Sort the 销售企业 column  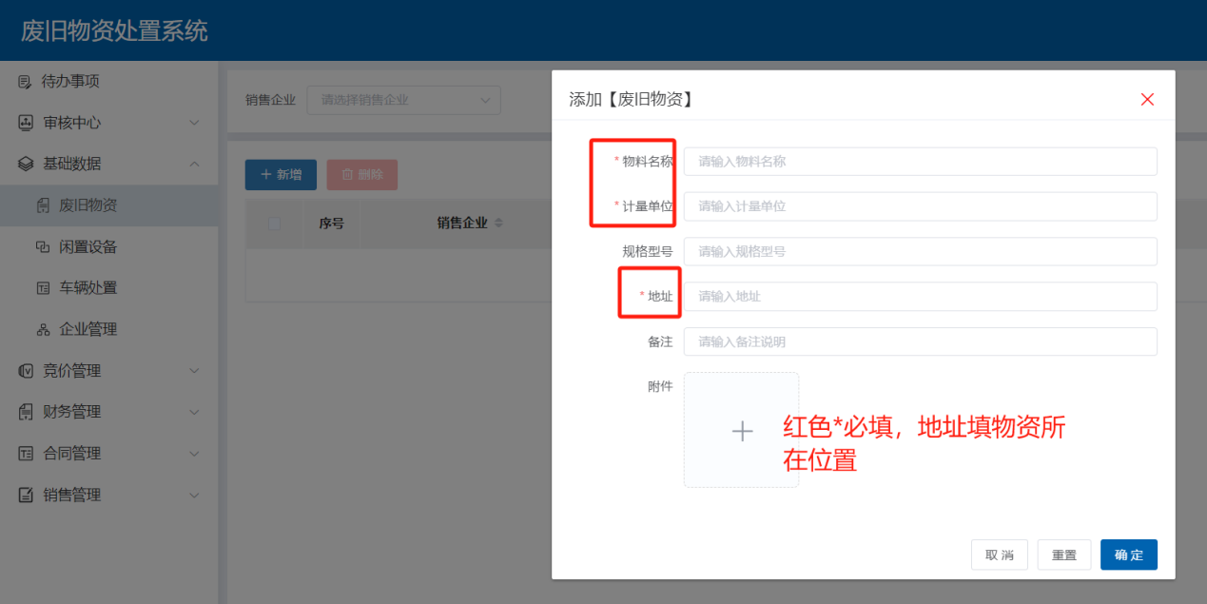498,224
